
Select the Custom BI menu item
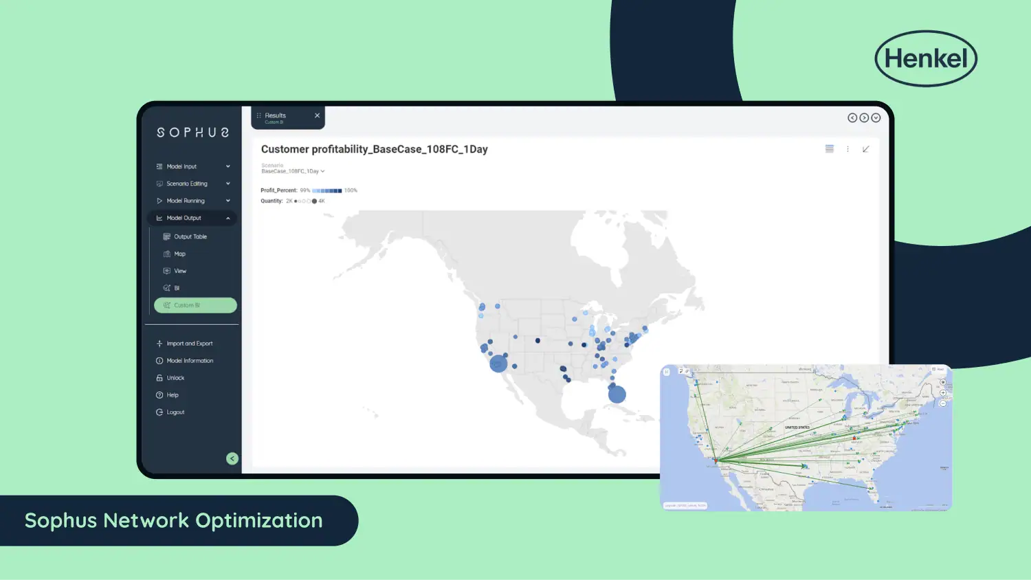pyautogui.click(x=195, y=305)
